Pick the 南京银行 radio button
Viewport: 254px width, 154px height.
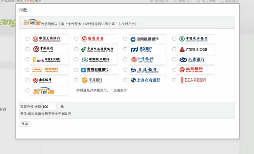(27, 80)
